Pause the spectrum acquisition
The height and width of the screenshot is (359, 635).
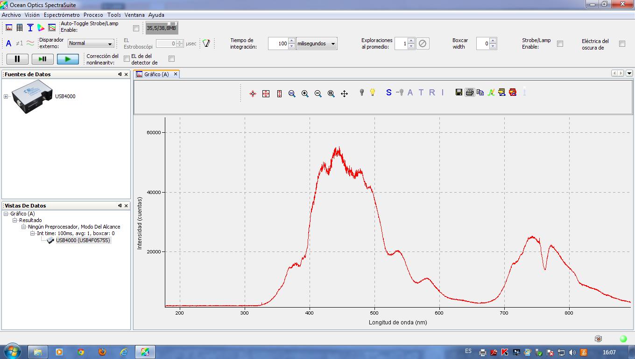[17, 59]
